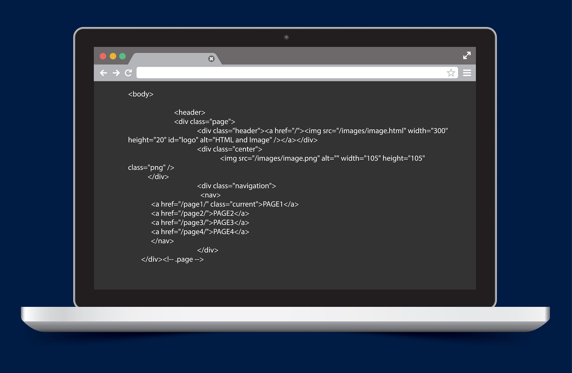Click the <header> tag in the code
The width and height of the screenshot is (572, 373).
(190, 112)
